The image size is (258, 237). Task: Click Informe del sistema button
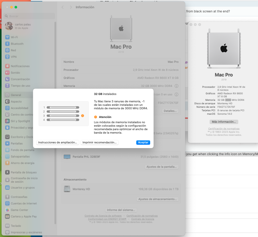[x=121, y=210]
